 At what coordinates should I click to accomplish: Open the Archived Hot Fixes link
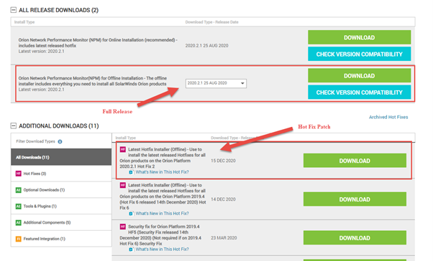tap(388, 117)
